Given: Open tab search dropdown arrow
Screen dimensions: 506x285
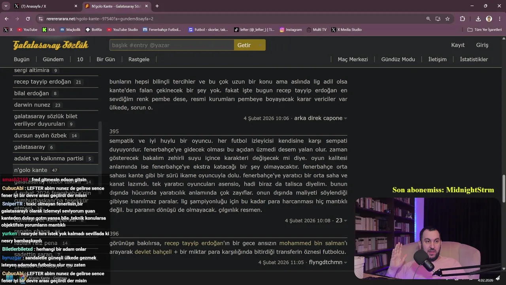Looking at the screenshot, I should (x=6, y=6).
